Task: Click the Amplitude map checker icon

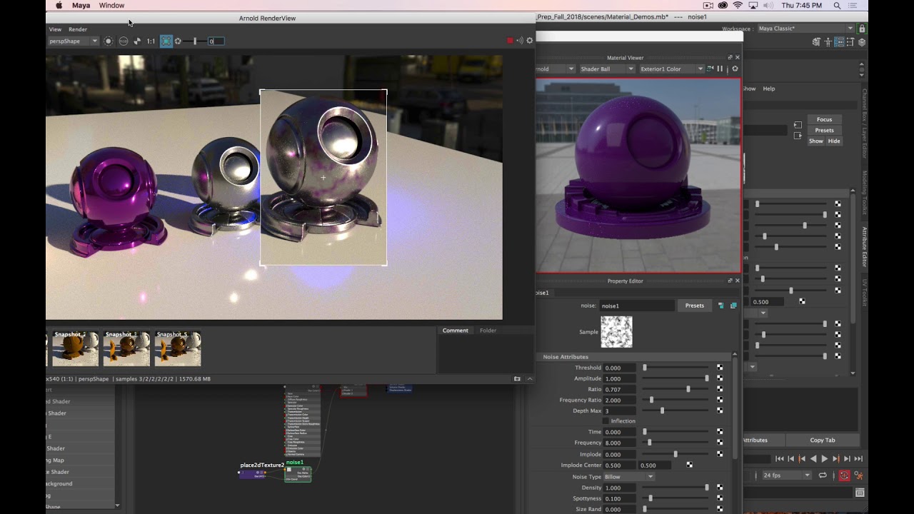Action: (720, 378)
